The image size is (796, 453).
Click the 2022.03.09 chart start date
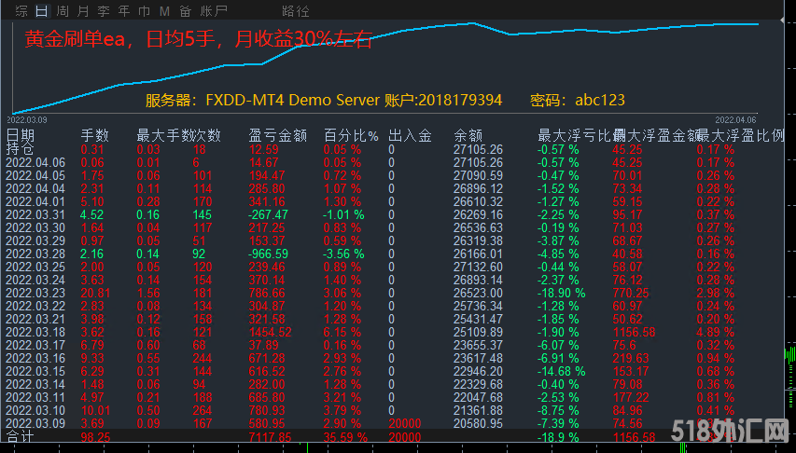pyautogui.click(x=27, y=120)
